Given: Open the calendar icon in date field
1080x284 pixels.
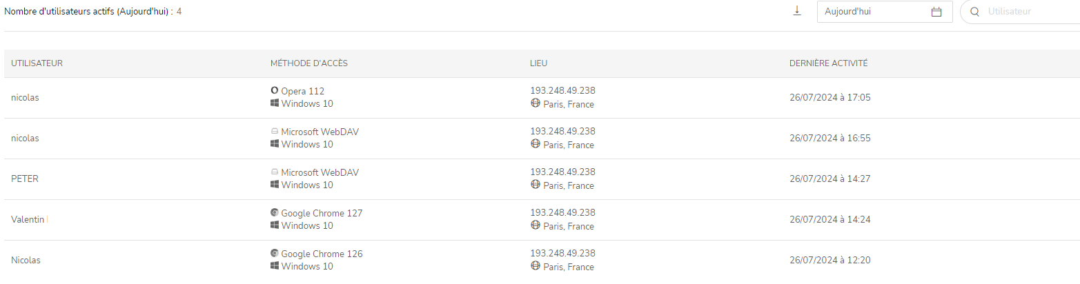Looking at the screenshot, I should click(936, 12).
